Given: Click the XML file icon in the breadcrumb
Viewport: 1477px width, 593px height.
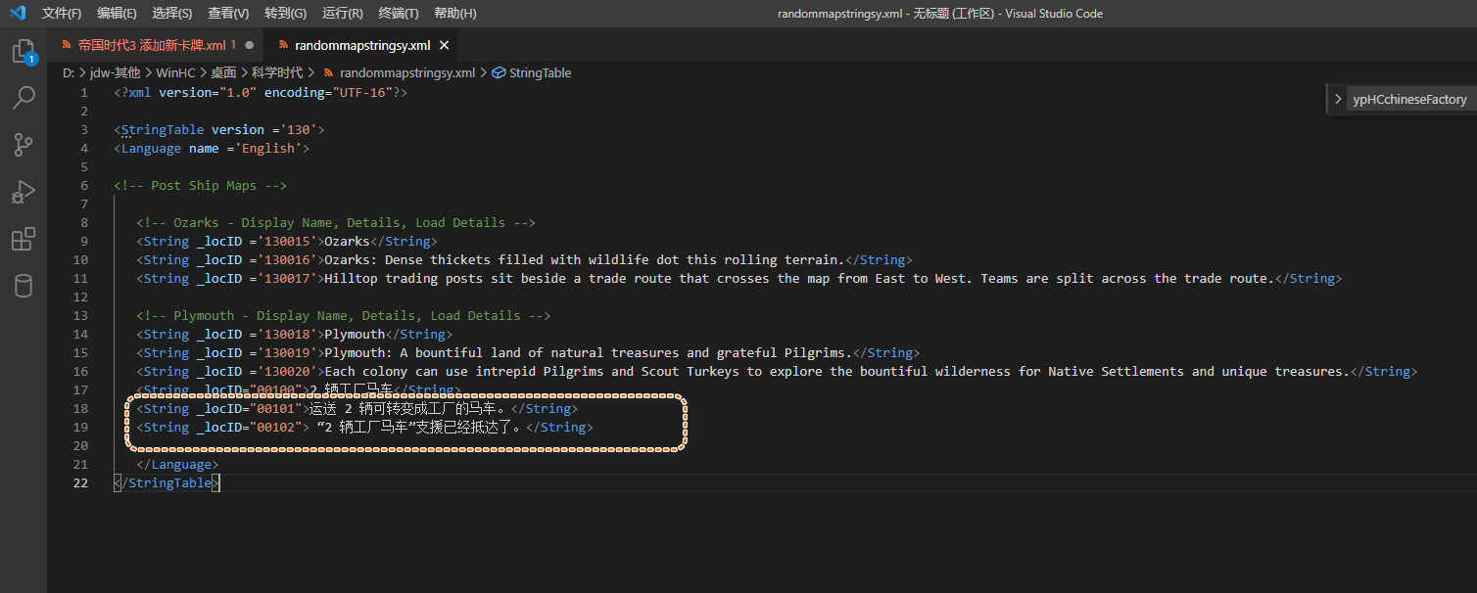Looking at the screenshot, I should pyautogui.click(x=329, y=72).
